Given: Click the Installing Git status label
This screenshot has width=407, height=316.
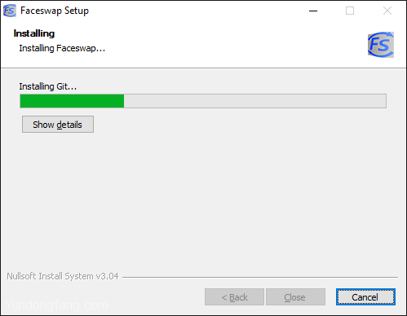Looking at the screenshot, I should pos(48,86).
